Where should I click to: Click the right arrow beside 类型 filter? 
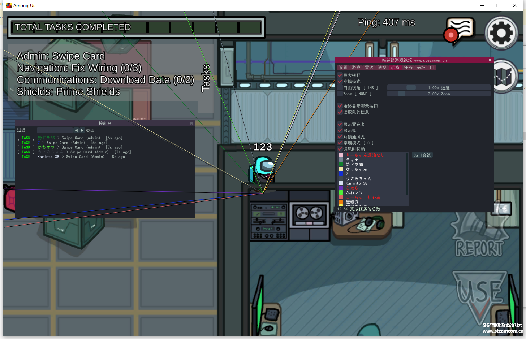tap(82, 130)
